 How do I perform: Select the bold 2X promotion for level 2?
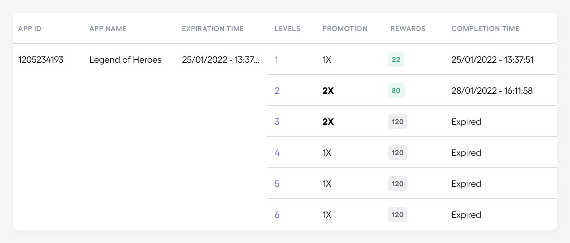click(x=328, y=90)
